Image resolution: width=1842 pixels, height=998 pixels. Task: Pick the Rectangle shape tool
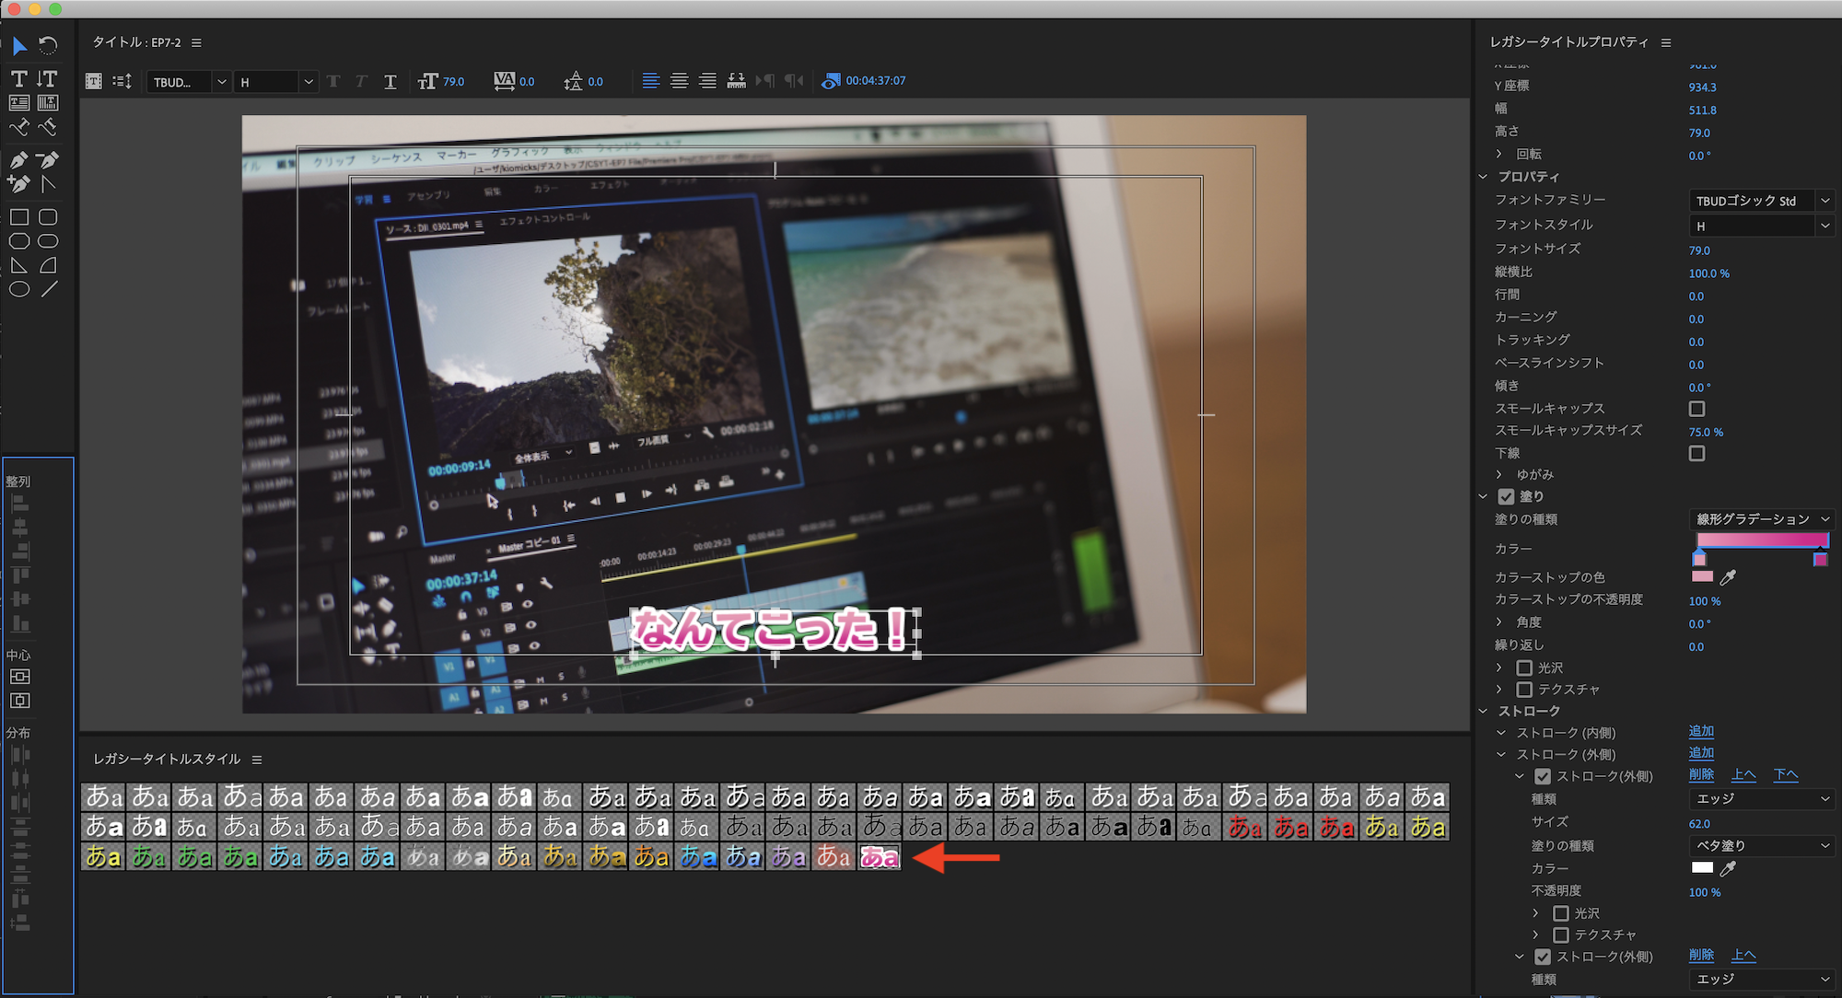click(x=19, y=217)
